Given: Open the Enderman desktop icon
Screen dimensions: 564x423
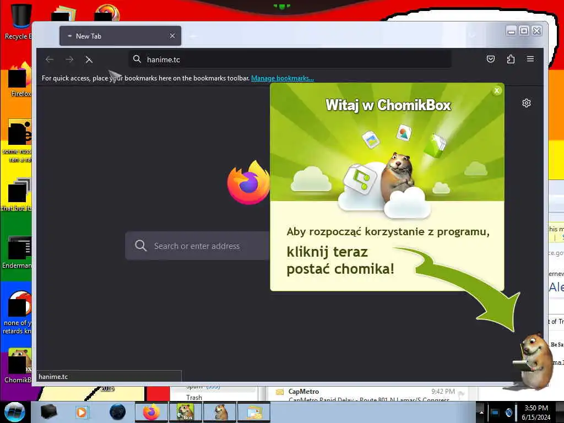Looking at the screenshot, I should coord(17,252).
